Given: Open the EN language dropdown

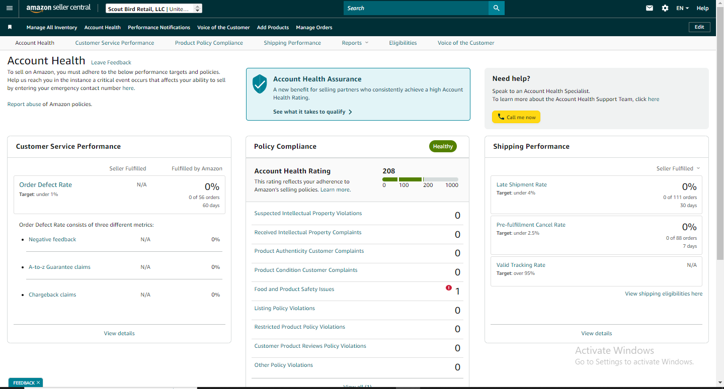Looking at the screenshot, I should pyautogui.click(x=682, y=8).
